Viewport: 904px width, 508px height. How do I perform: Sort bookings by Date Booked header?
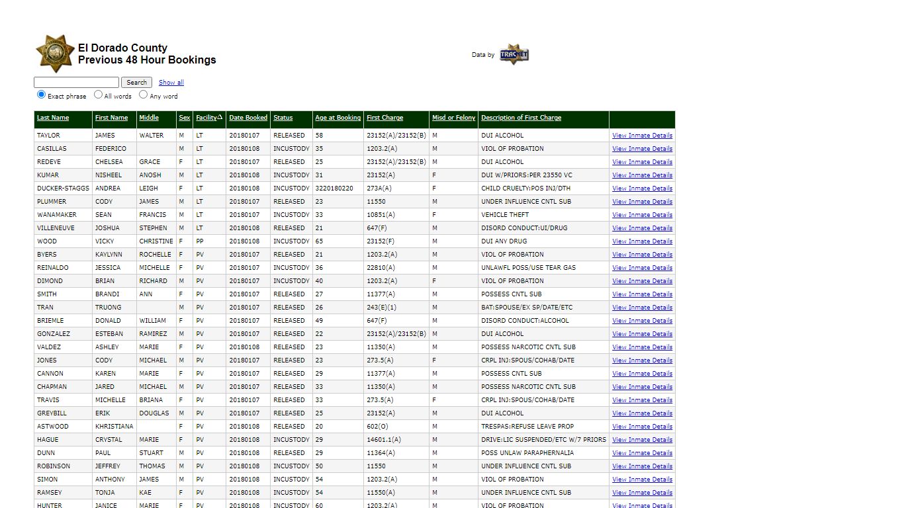click(248, 118)
